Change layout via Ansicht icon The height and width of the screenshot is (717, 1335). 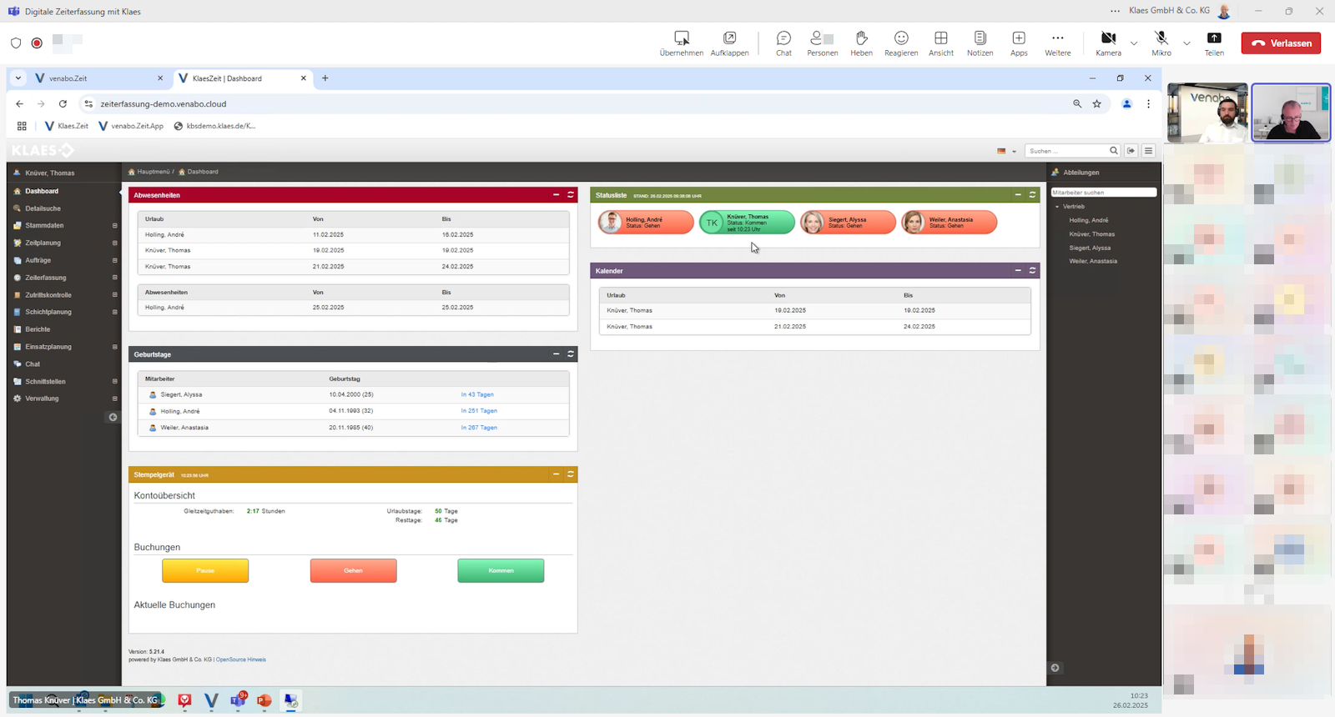pos(941,38)
